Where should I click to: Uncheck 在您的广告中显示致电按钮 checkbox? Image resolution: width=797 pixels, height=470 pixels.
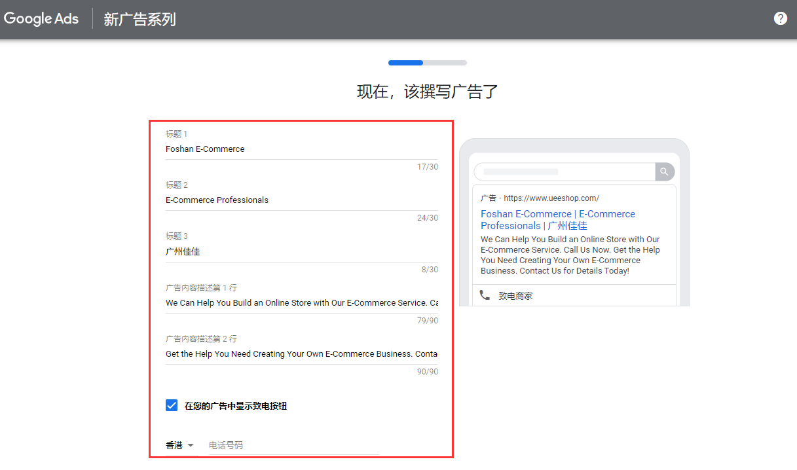172,405
